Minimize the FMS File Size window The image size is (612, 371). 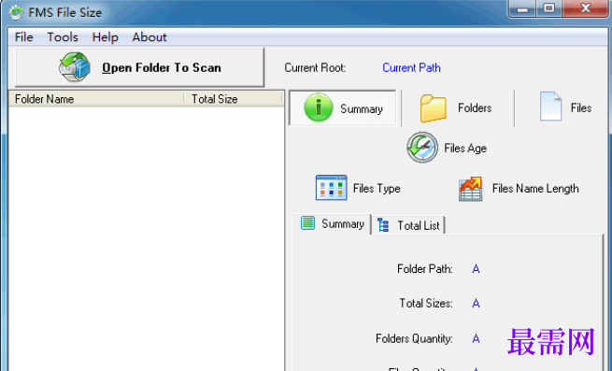tap(522, 8)
